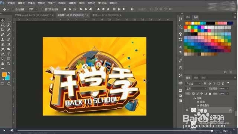Viewport: 238px width, 134px height.
Task: Select the Horizontal Type tool
Action: pos(9,54)
